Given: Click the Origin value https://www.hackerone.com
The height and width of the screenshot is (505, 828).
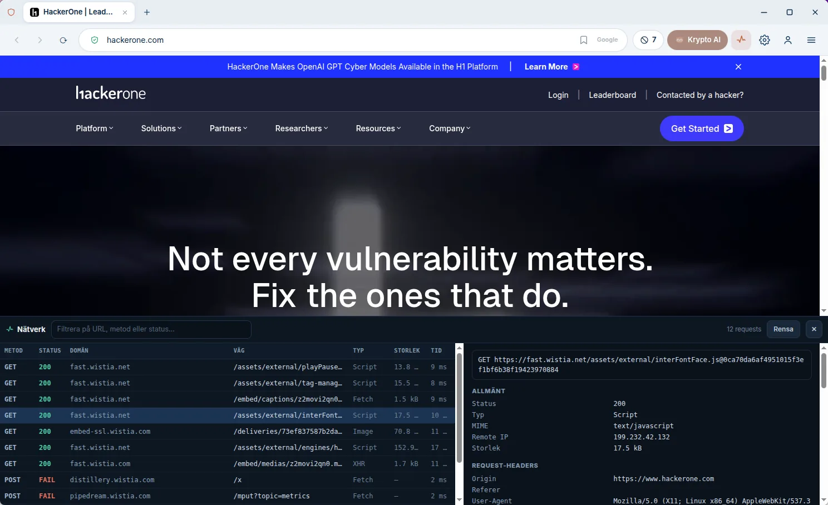Looking at the screenshot, I should 663,479.
